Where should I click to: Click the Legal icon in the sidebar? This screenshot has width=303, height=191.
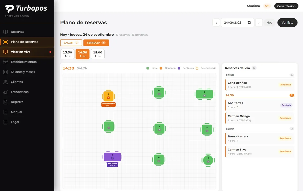coord(6,122)
